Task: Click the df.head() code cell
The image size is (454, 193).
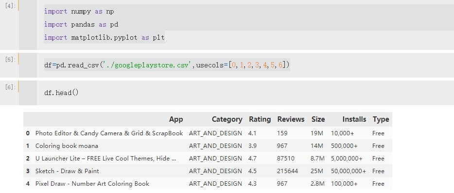Action: pyautogui.click(x=245, y=93)
